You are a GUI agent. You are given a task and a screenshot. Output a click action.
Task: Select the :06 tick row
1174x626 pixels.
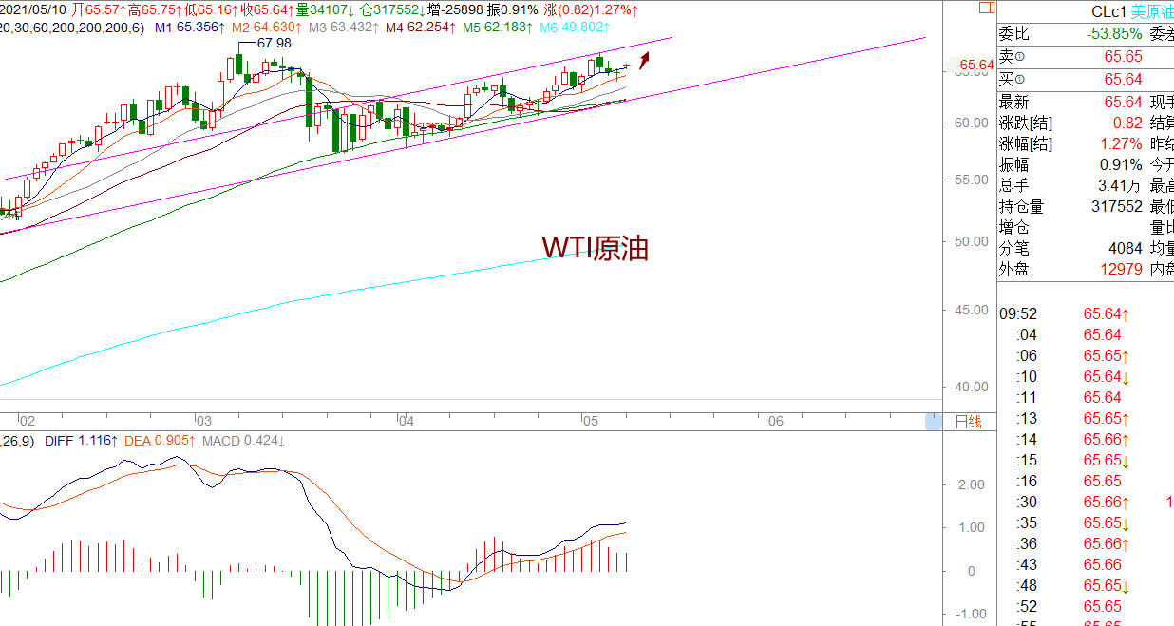pyautogui.click(x=1086, y=356)
